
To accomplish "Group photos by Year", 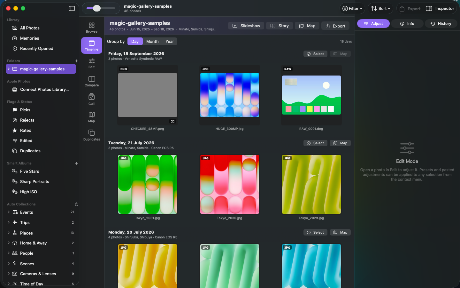I will pos(170,42).
